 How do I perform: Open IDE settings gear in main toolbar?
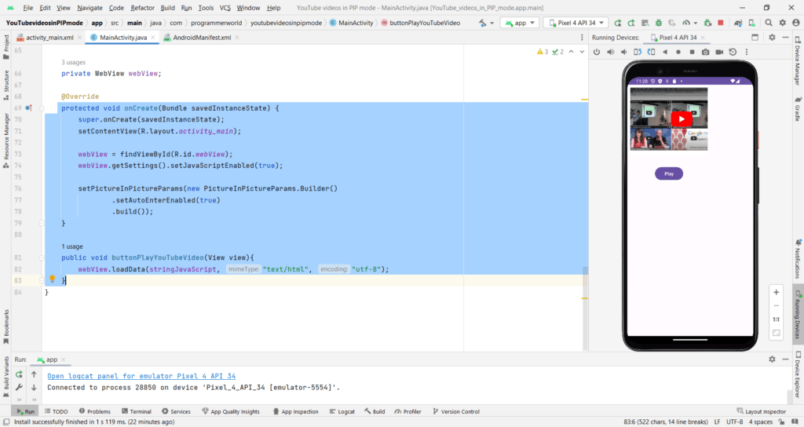[x=783, y=23]
